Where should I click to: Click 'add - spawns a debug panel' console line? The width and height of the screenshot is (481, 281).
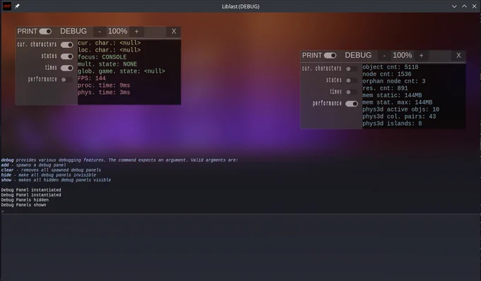[x=33, y=165]
